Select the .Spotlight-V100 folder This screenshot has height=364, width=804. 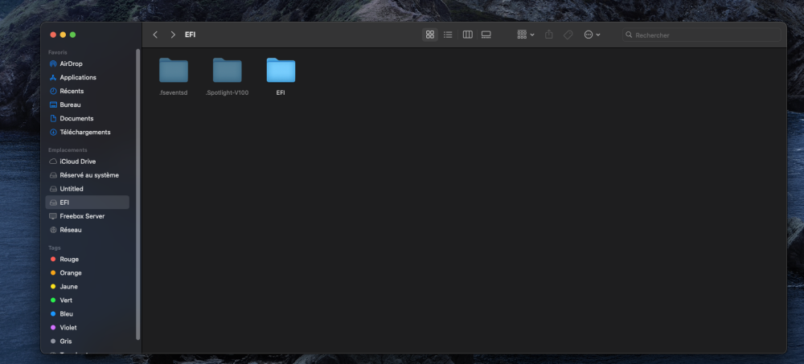[228, 77]
